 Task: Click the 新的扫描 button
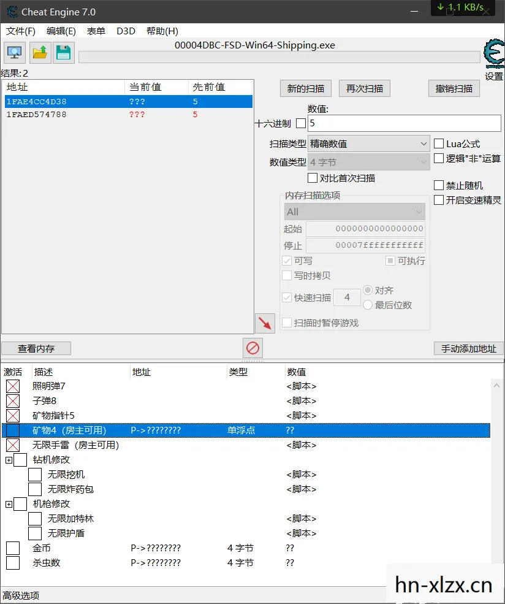tap(306, 88)
